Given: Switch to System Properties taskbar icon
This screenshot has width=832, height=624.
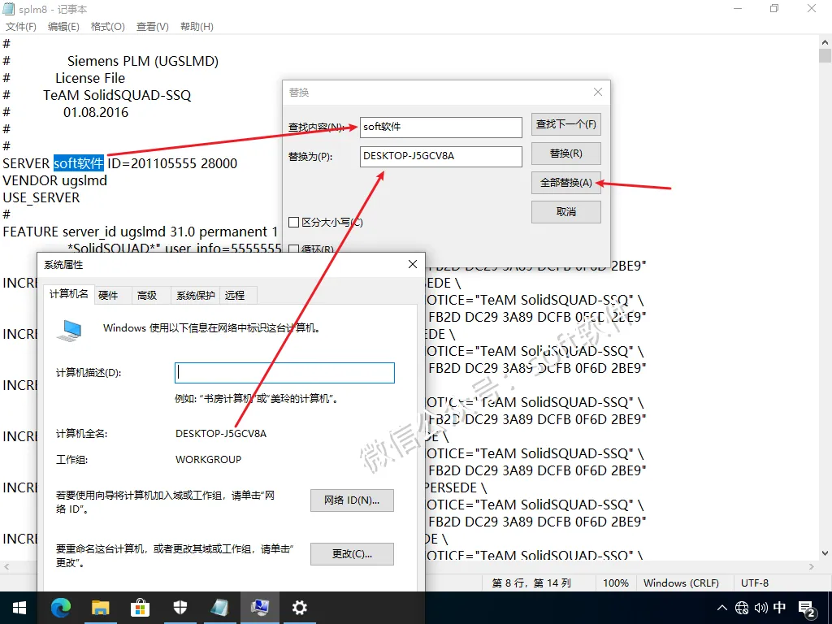Looking at the screenshot, I should pyautogui.click(x=259, y=608).
